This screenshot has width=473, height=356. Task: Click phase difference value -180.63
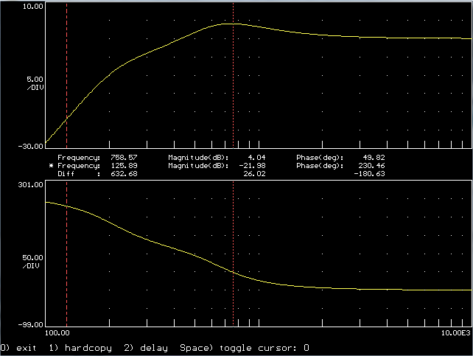[369, 174]
